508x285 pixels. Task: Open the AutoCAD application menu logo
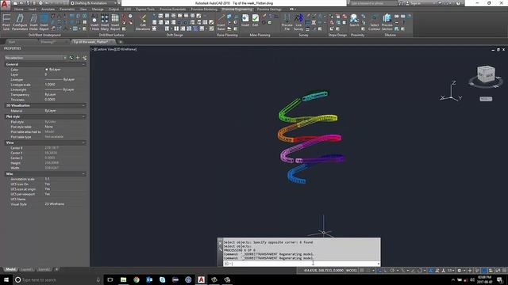(5, 4)
